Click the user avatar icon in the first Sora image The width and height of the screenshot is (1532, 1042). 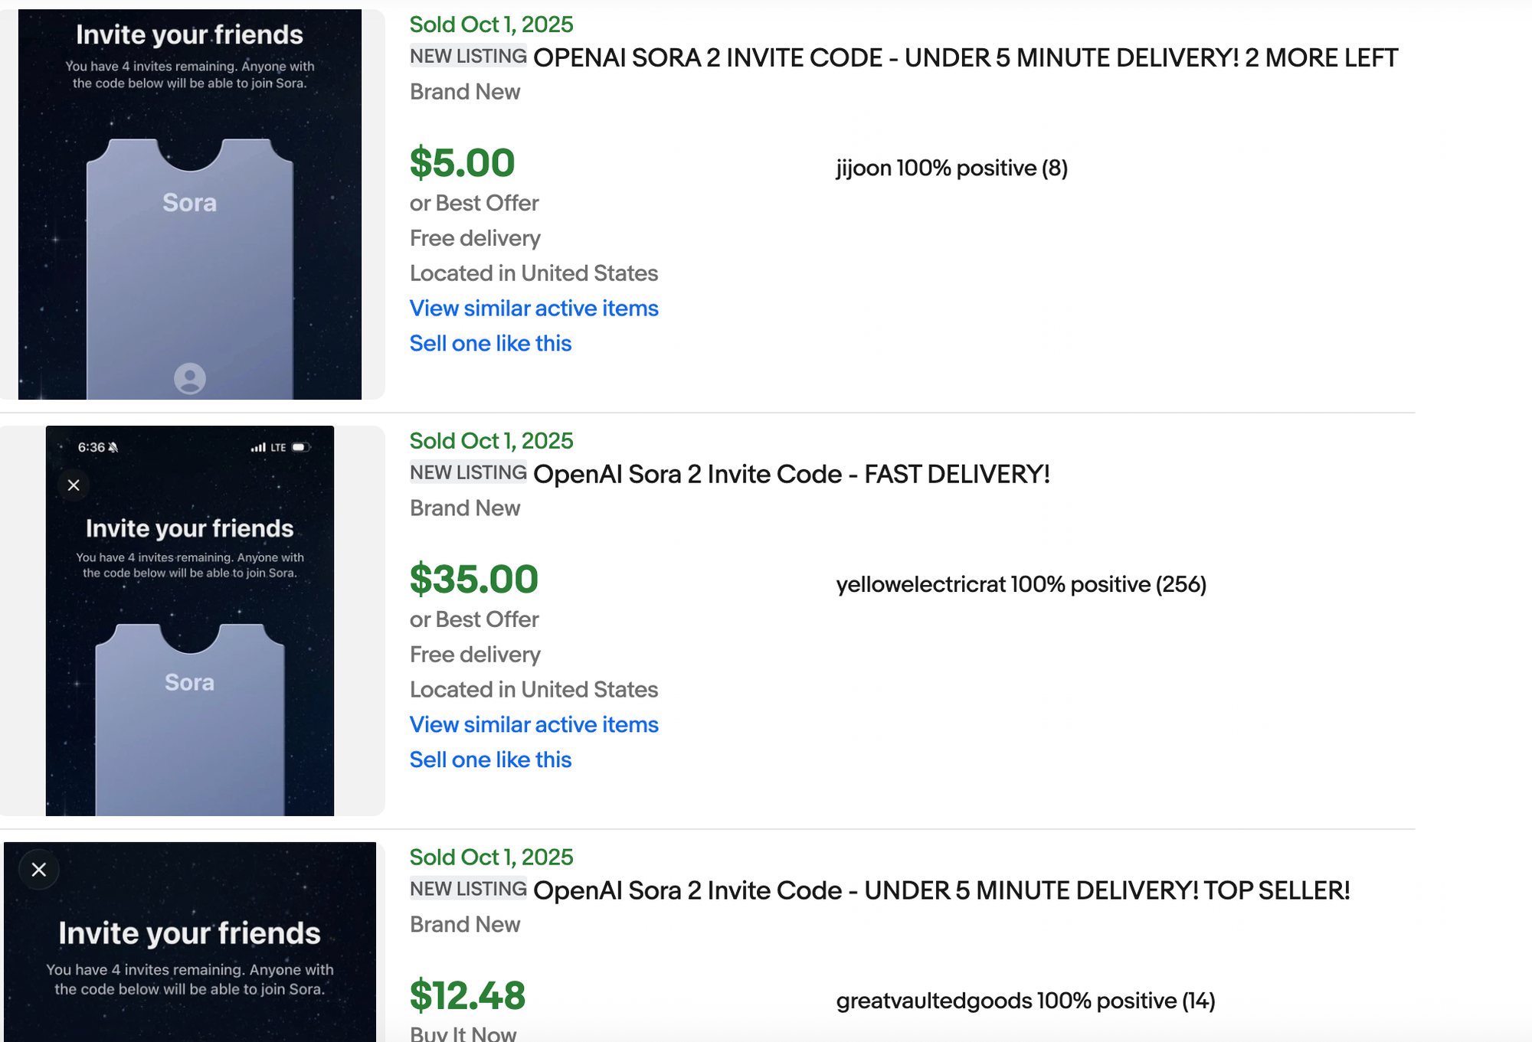point(189,379)
